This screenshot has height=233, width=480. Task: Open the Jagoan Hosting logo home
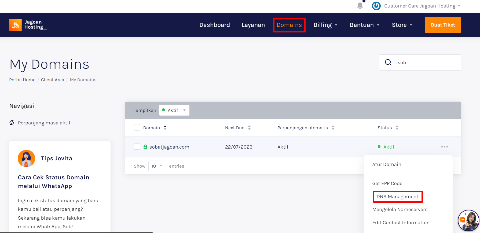pyautogui.click(x=28, y=25)
